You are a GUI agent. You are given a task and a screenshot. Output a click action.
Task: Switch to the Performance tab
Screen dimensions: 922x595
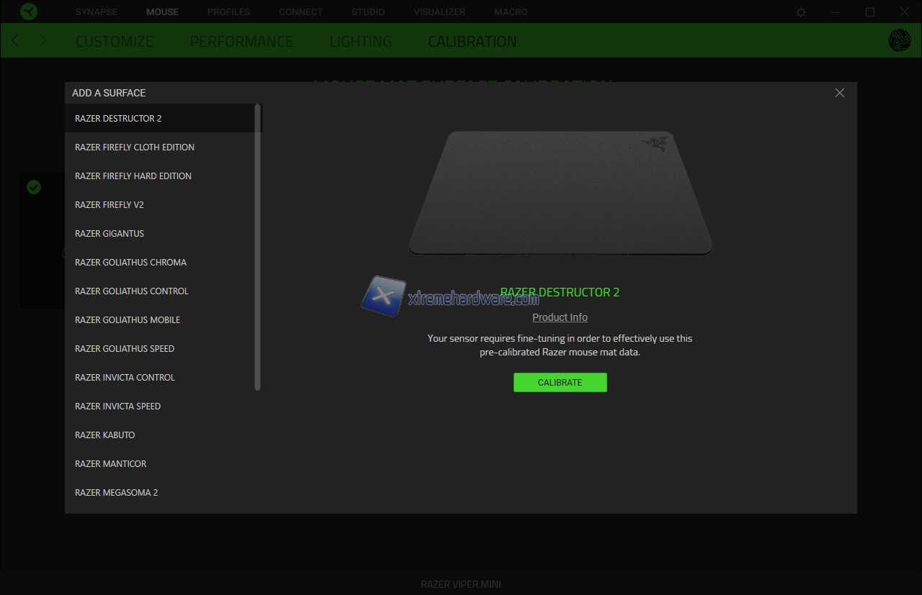point(241,42)
